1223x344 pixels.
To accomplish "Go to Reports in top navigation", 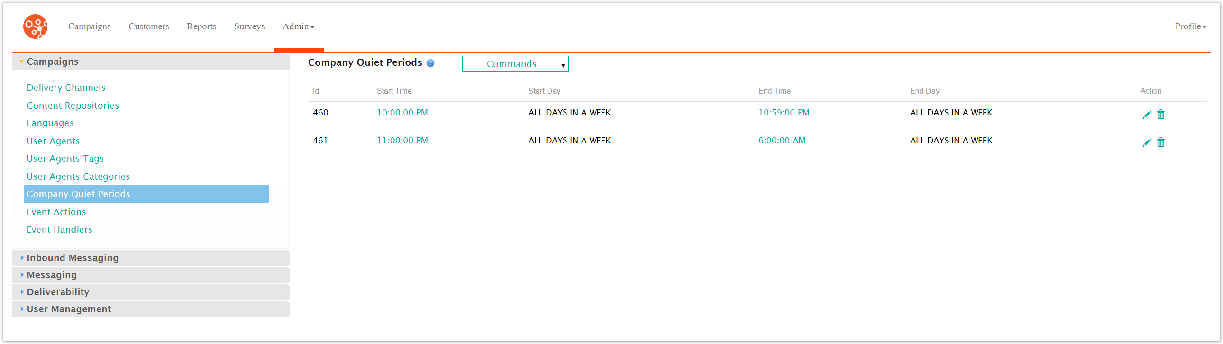I will [x=201, y=26].
